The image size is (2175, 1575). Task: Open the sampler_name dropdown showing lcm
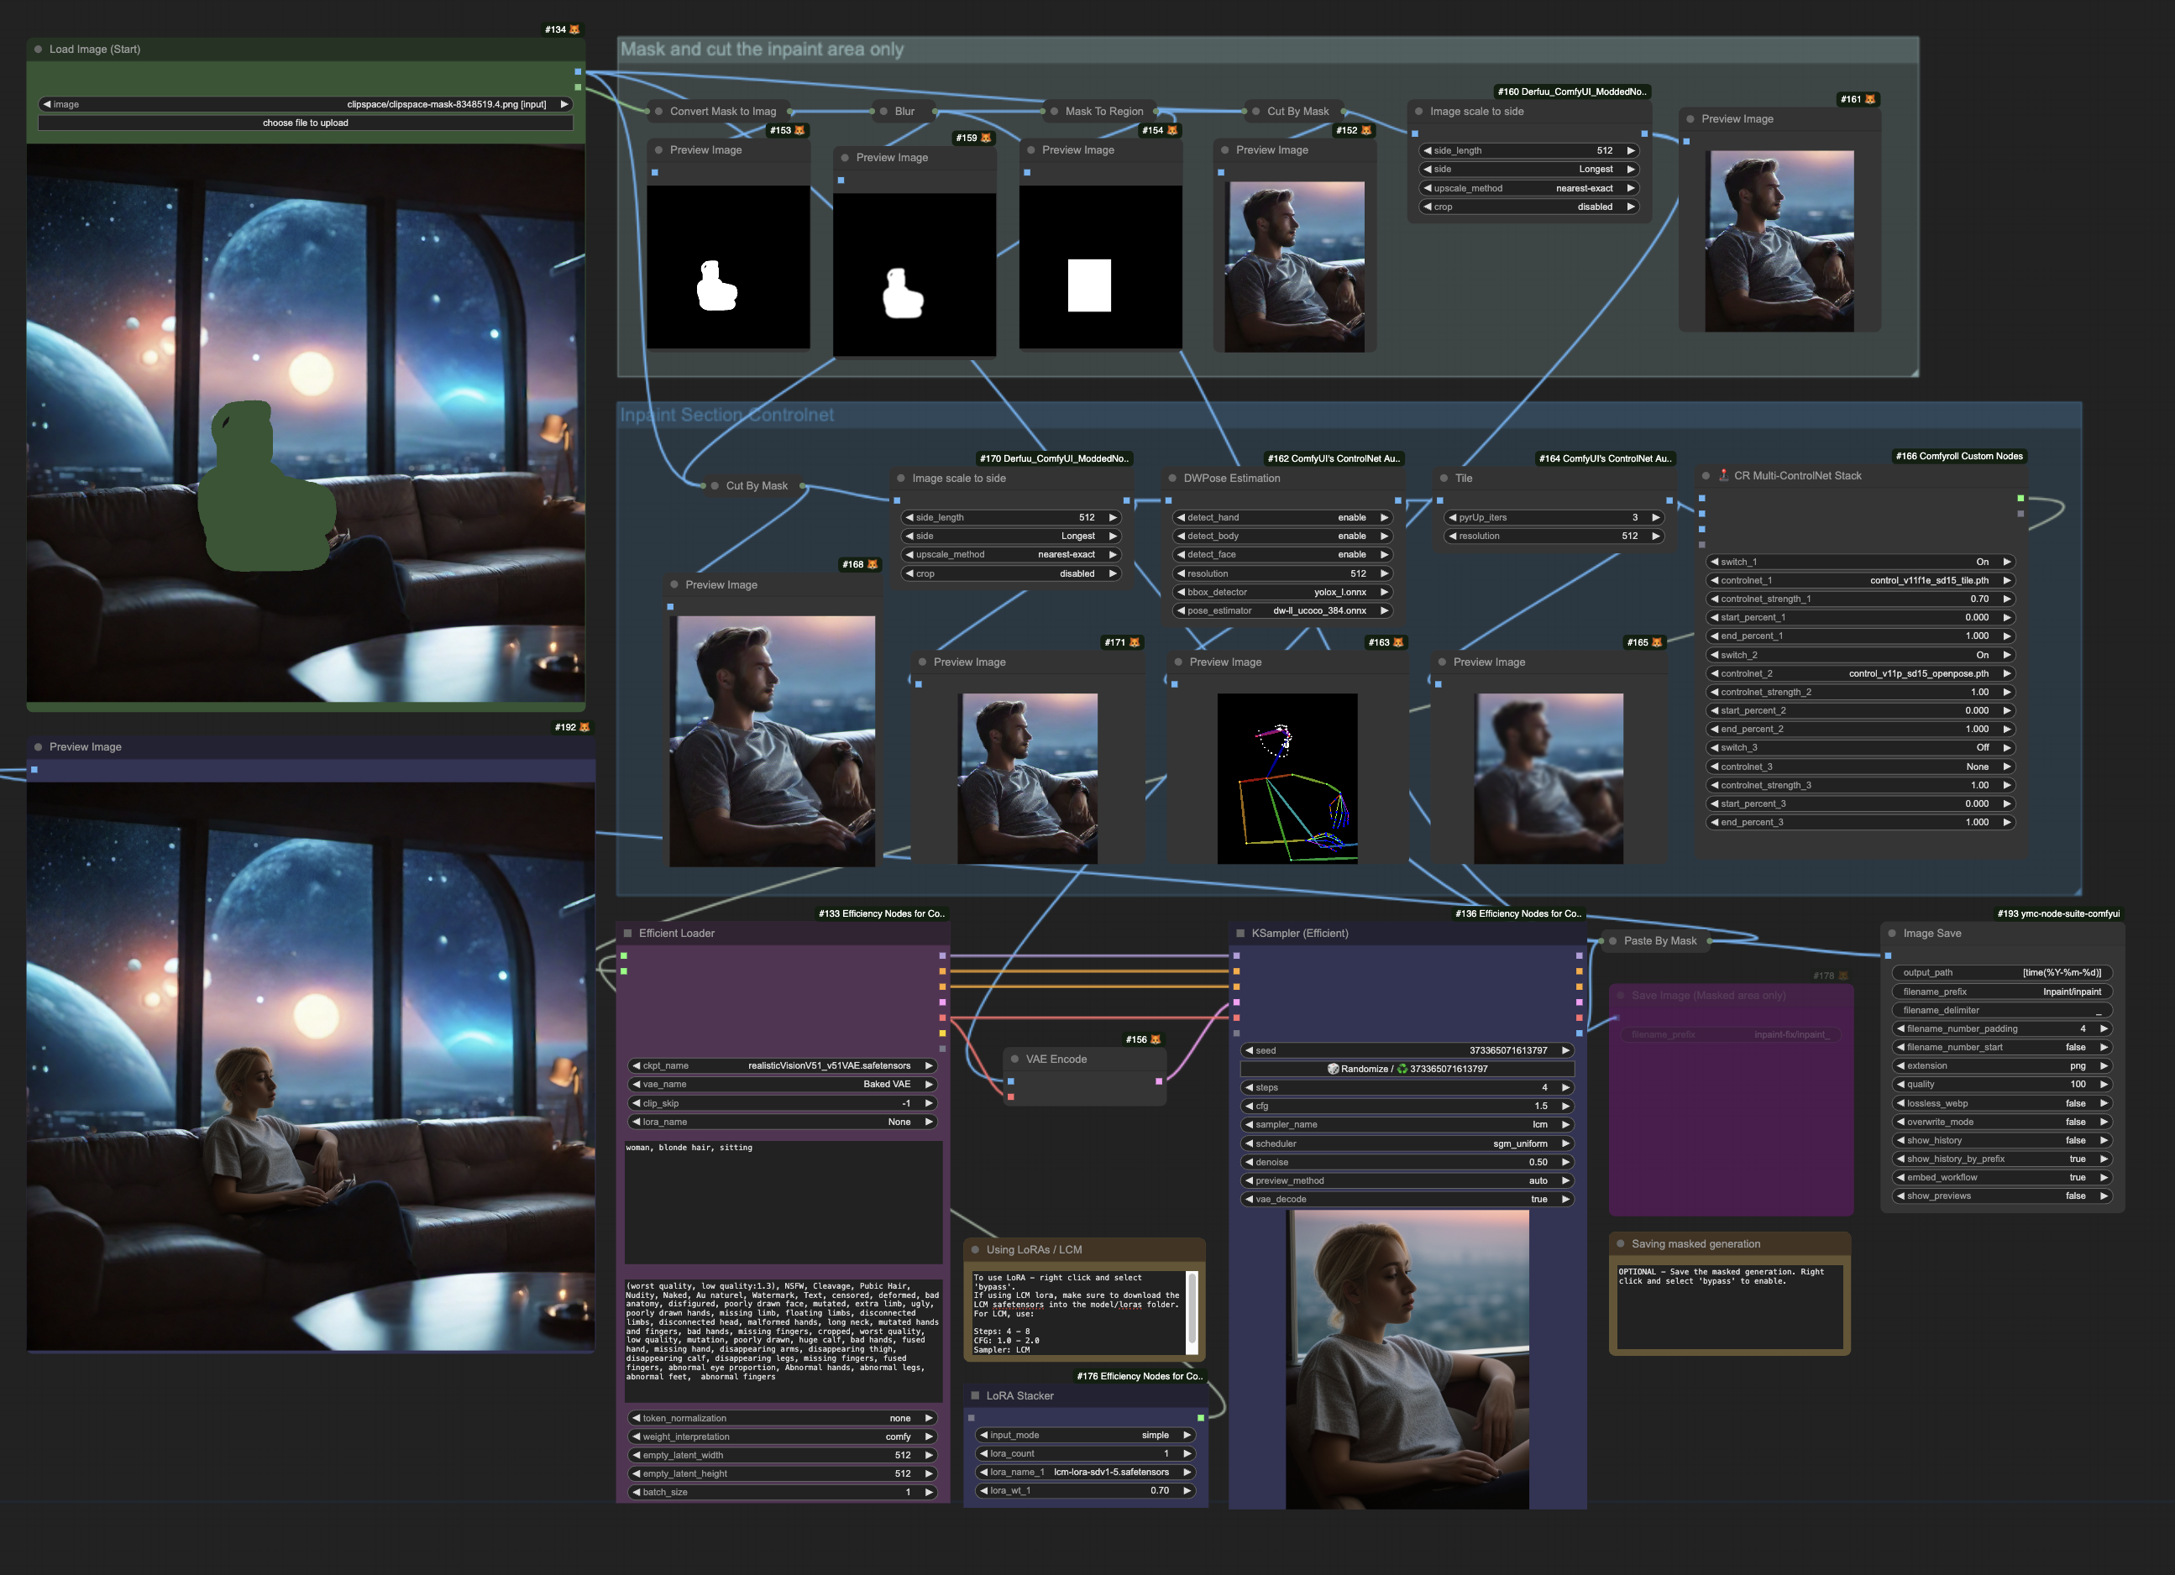(1407, 1124)
